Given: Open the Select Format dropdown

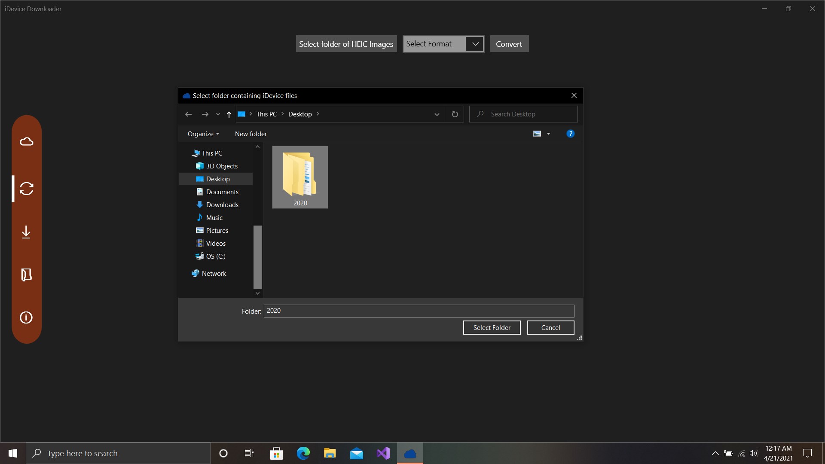Looking at the screenshot, I should coord(475,44).
